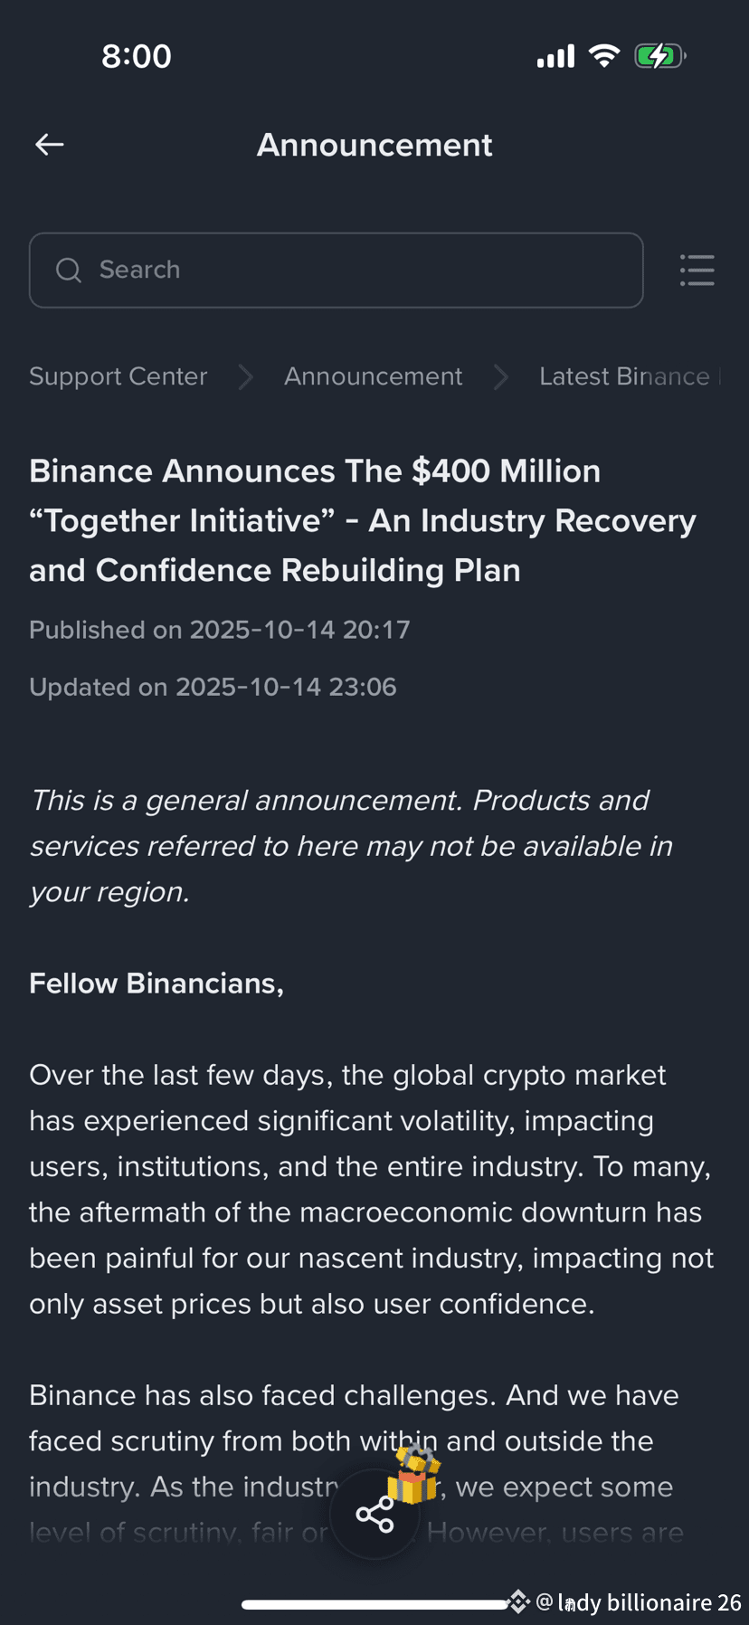Tap the Wi-Fi status icon
This screenshot has width=749, height=1625.
point(604,55)
